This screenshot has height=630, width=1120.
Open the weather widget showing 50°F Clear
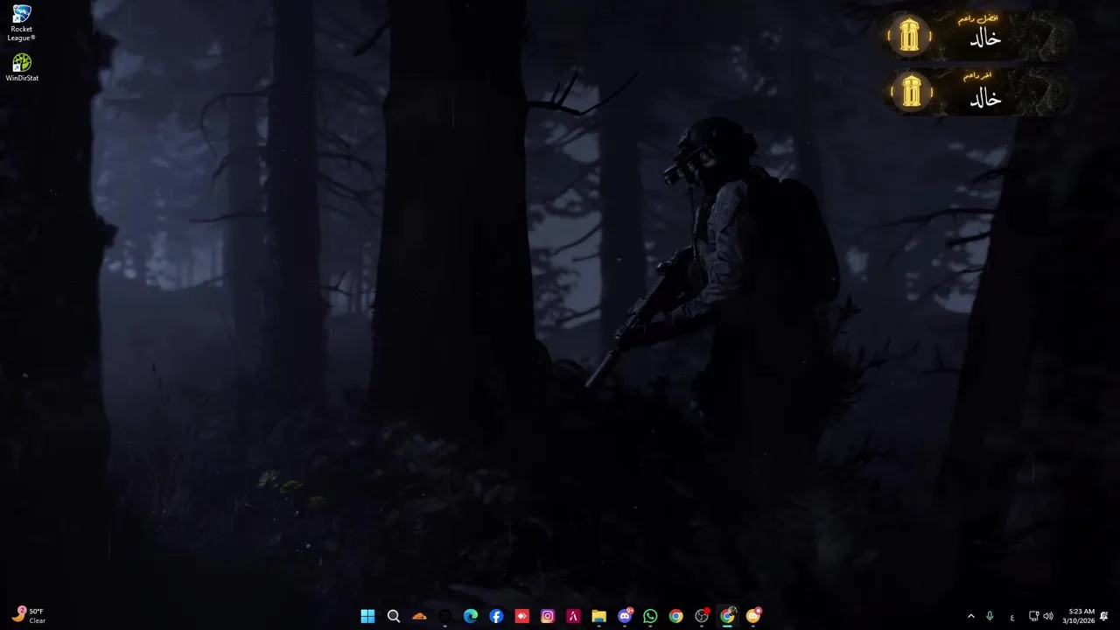pyautogui.click(x=29, y=616)
